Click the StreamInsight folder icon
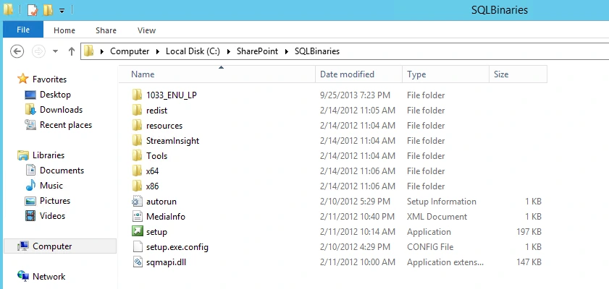Viewport: 609px width, 289px height. 137,140
